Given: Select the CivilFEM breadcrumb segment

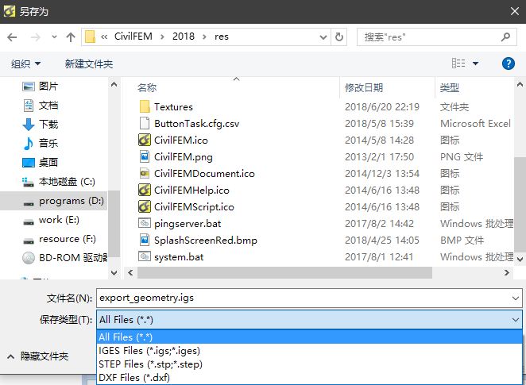Looking at the screenshot, I should pos(133,37).
